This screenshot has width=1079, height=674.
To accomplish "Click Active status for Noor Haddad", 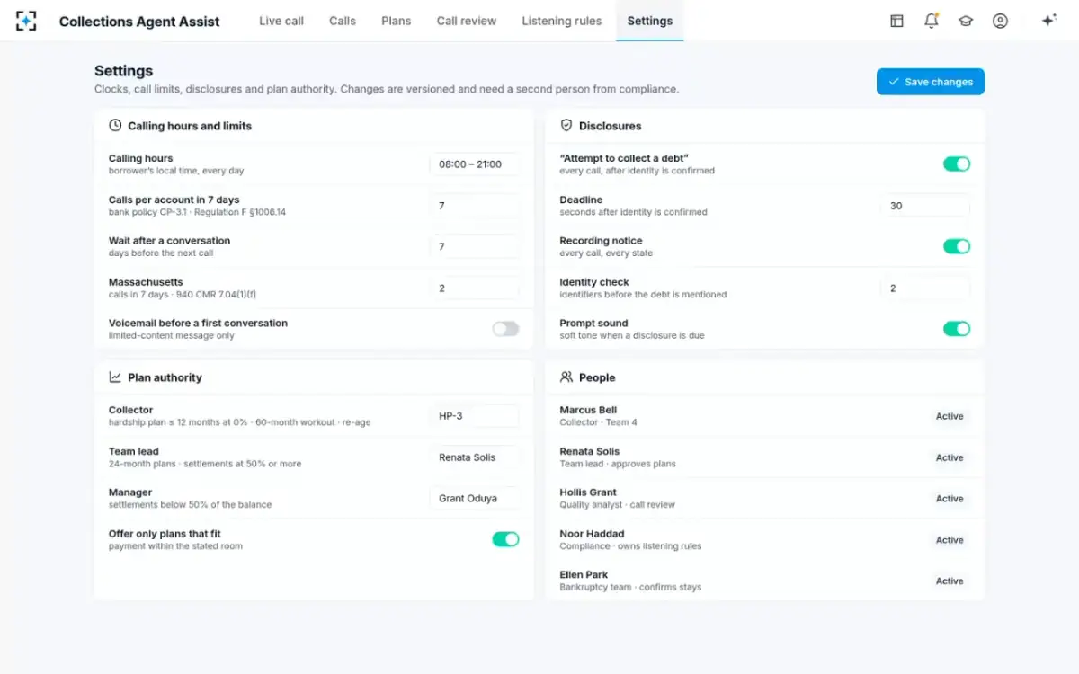I will 950,540.
